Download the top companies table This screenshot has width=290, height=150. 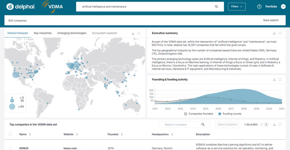(x=274, y=125)
